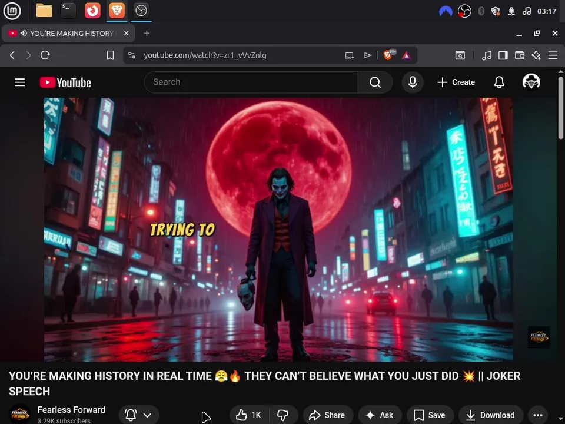The image size is (565, 424).
Task: Like the video with 1K likes
Action: pos(248,415)
